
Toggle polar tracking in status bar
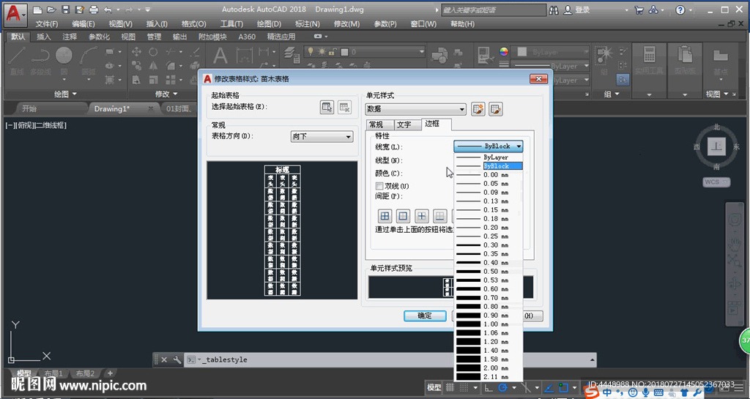click(x=502, y=387)
